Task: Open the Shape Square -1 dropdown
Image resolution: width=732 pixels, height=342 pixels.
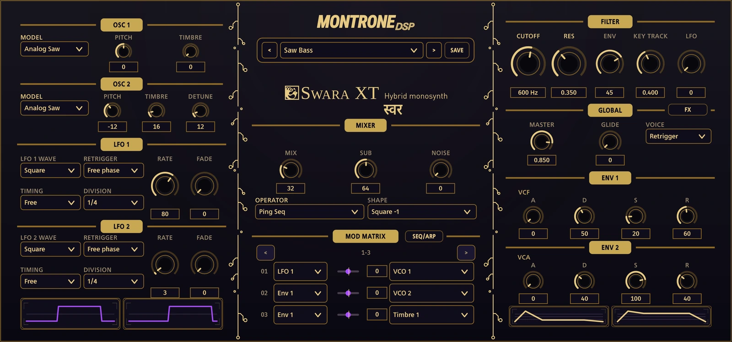Action: pos(422,212)
